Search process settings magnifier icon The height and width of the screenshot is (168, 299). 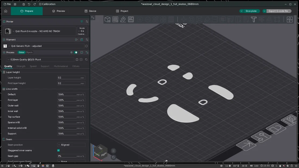[x=86, y=60]
